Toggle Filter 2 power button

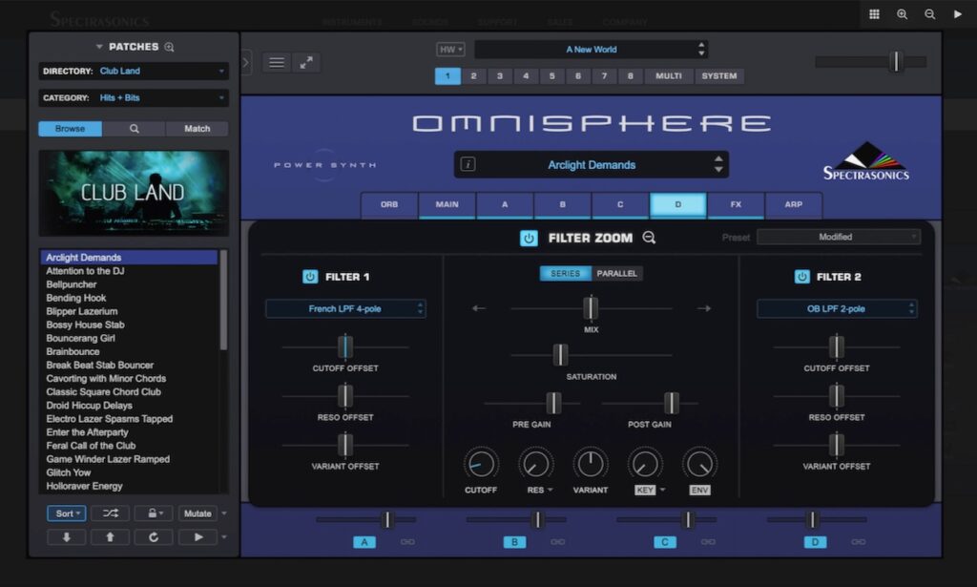tap(801, 277)
